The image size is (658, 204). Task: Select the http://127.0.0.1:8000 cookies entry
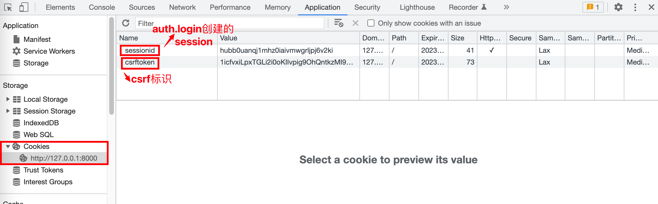point(64,158)
